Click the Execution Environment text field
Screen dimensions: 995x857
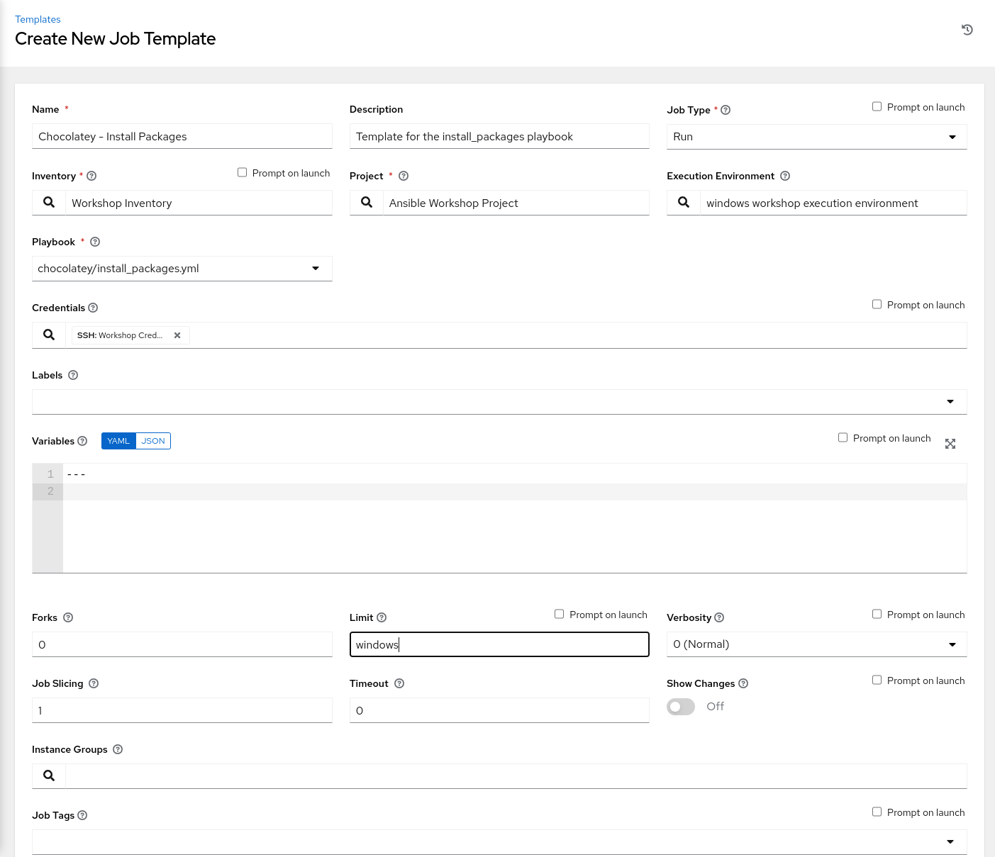pos(833,203)
